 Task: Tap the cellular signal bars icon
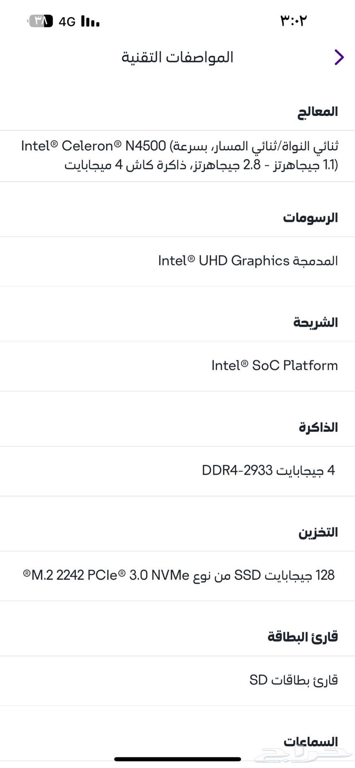[90, 20]
